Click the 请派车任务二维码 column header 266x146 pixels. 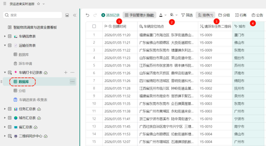pos(215,26)
